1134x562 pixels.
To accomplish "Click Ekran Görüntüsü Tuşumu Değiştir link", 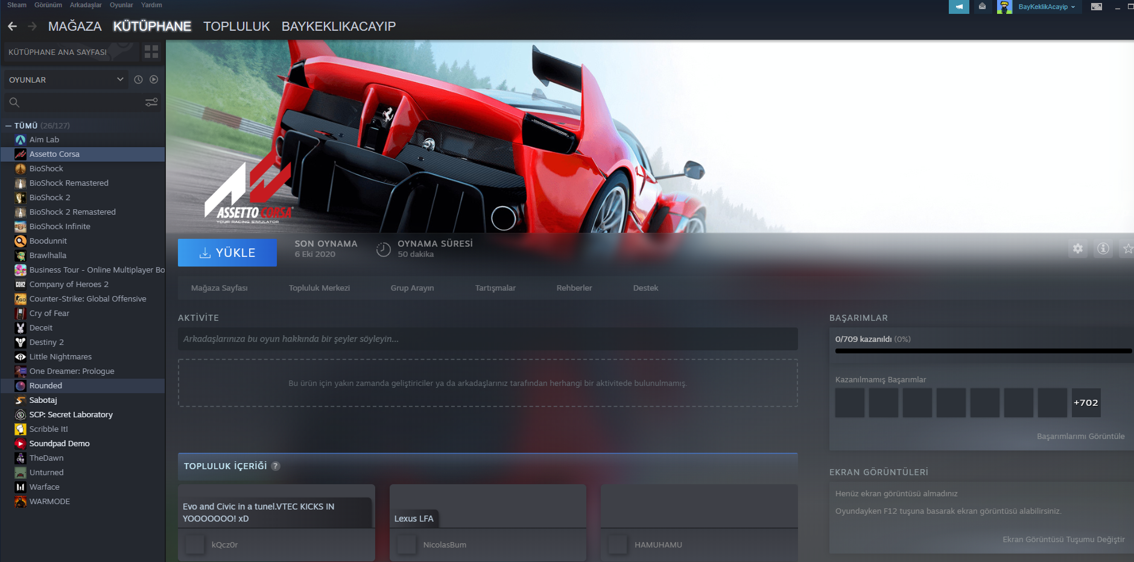I will point(1063,540).
